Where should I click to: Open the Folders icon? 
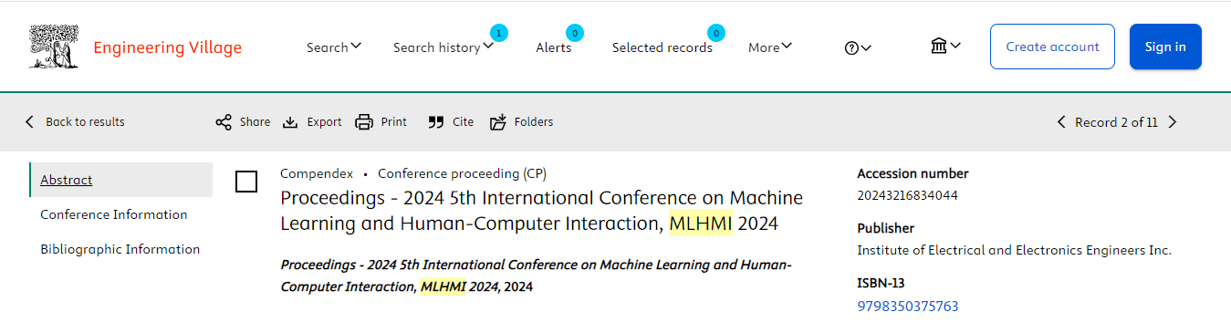tap(497, 122)
